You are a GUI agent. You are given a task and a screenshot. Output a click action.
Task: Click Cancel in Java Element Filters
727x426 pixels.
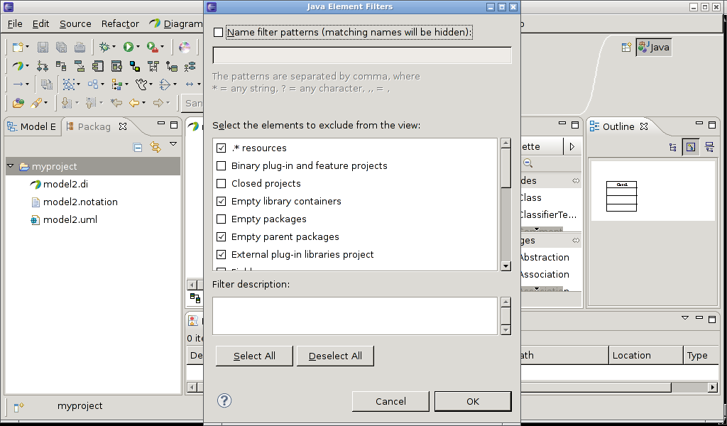pos(390,401)
